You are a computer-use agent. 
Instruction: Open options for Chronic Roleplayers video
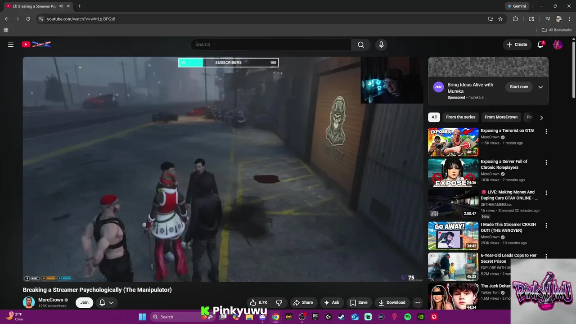click(546, 162)
